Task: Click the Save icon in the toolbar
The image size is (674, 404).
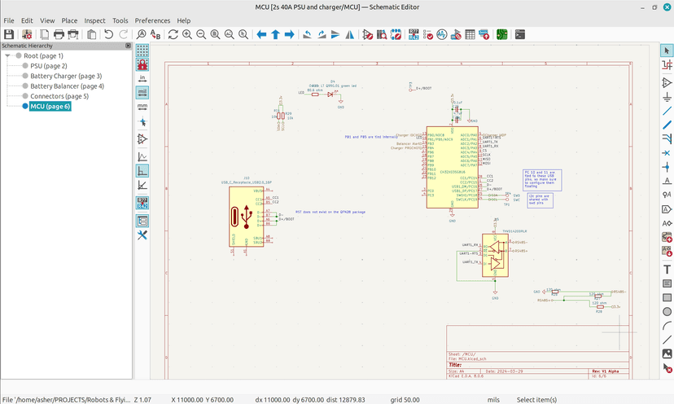Action: coord(9,34)
